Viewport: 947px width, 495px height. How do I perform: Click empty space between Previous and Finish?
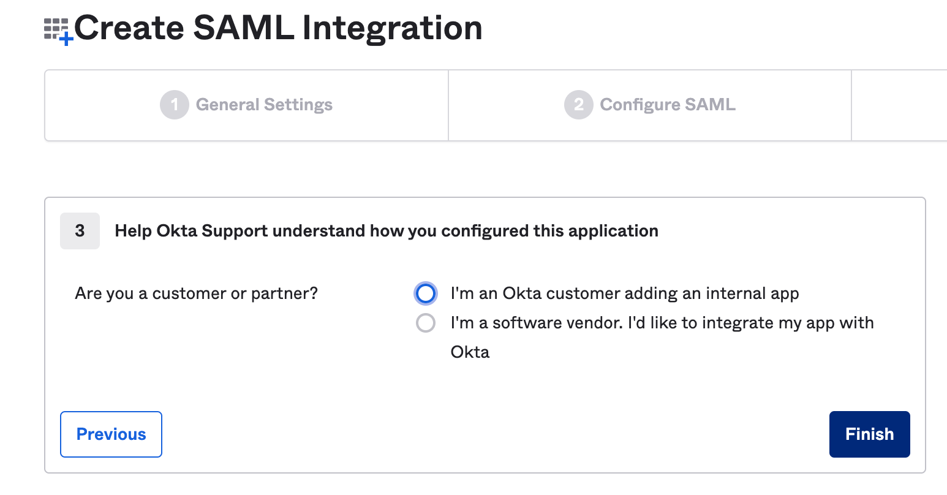point(495,434)
